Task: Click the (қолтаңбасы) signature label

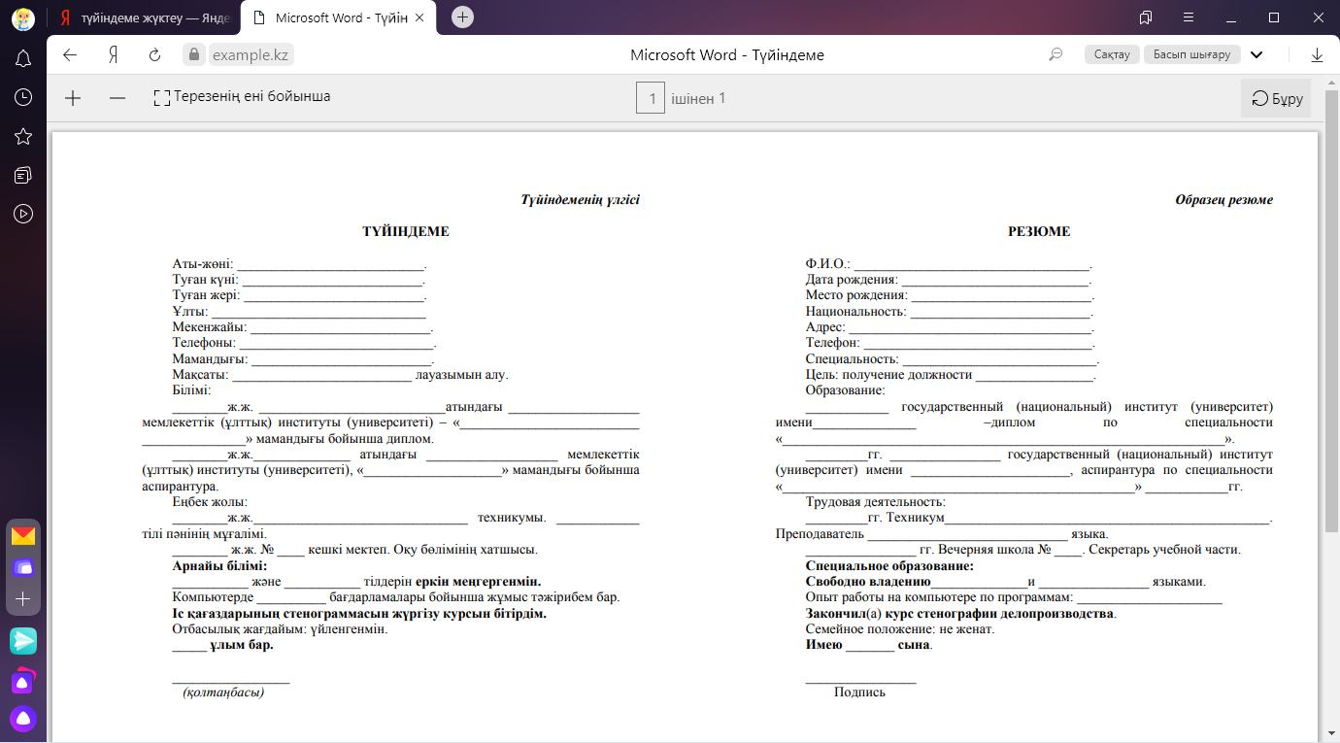Action: coord(223,692)
